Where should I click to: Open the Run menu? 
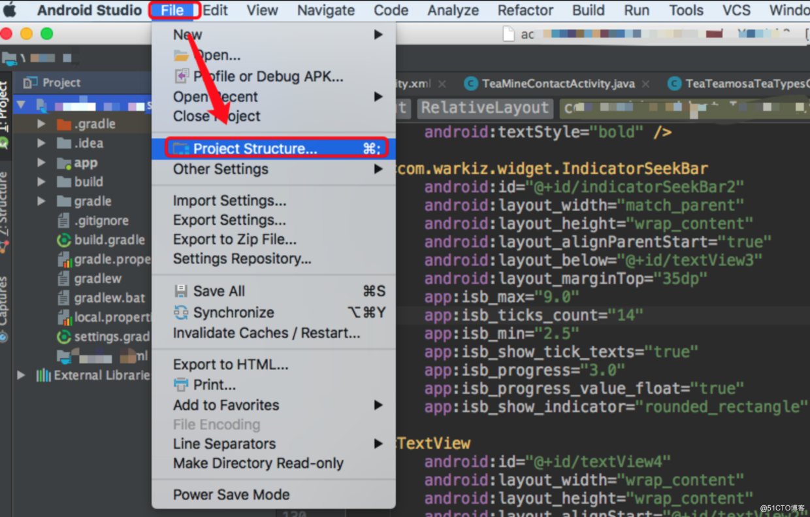pyautogui.click(x=636, y=10)
